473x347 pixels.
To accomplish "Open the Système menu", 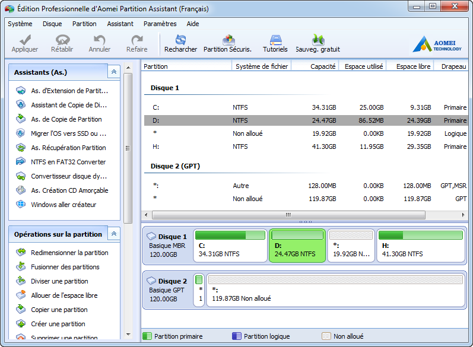I will tap(20, 24).
